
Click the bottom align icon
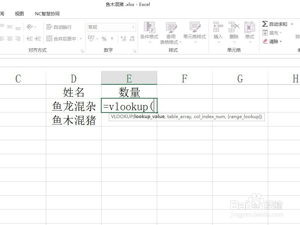[x=18, y=28]
